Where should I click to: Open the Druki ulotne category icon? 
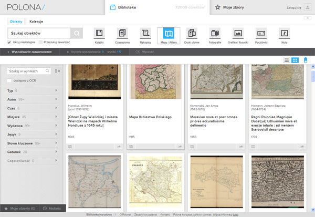[x=192, y=33]
